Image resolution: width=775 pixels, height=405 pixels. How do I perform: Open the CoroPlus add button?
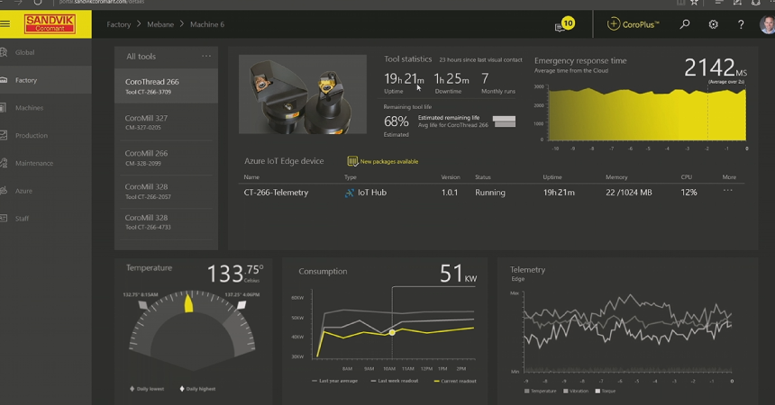pos(613,24)
